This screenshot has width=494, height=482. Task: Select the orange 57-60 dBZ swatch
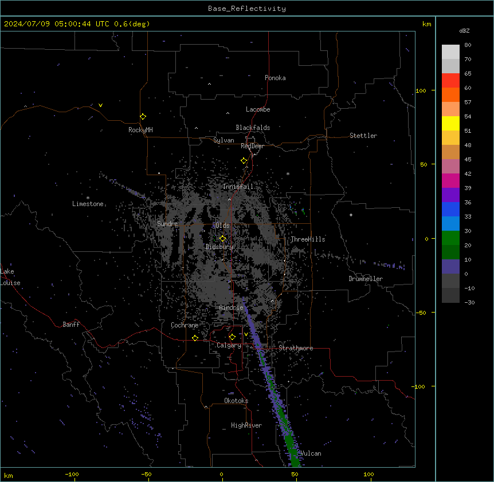tap(450, 94)
